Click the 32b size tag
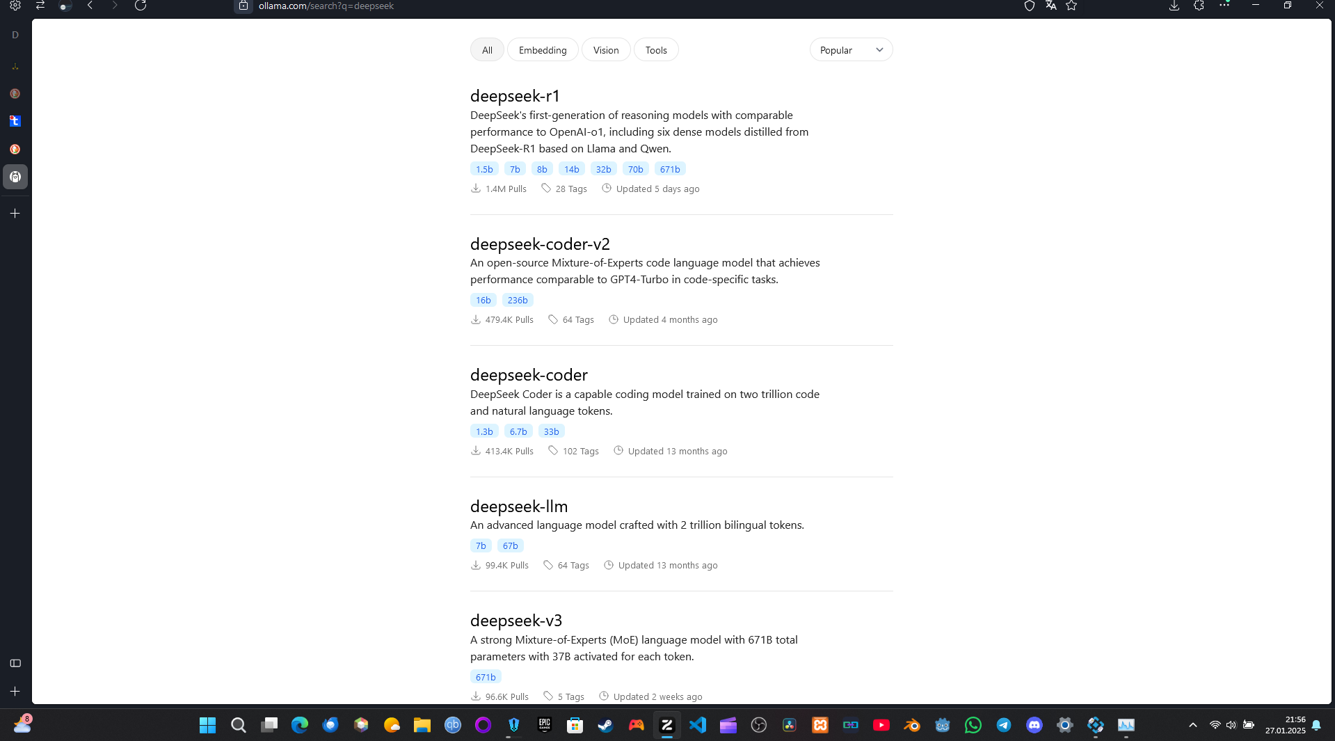This screenshot has height=741, width=1335. [x=604, y=169]
